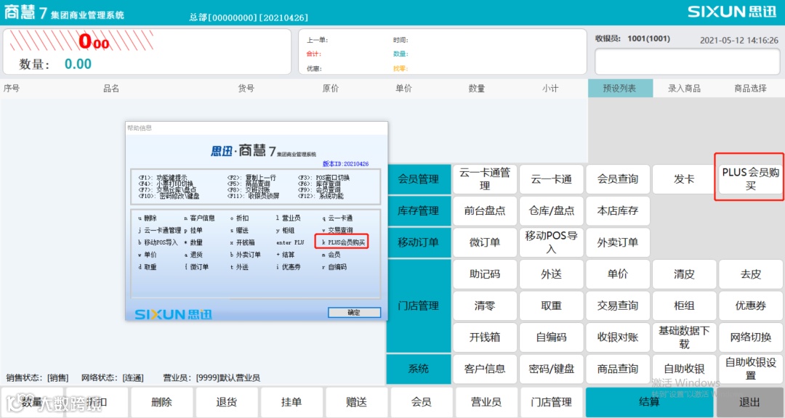The width and height of the screenshot is (785, 418).
Task: Open 云一卡通管理 in the preset grid
Action: [x=485, y=179]
